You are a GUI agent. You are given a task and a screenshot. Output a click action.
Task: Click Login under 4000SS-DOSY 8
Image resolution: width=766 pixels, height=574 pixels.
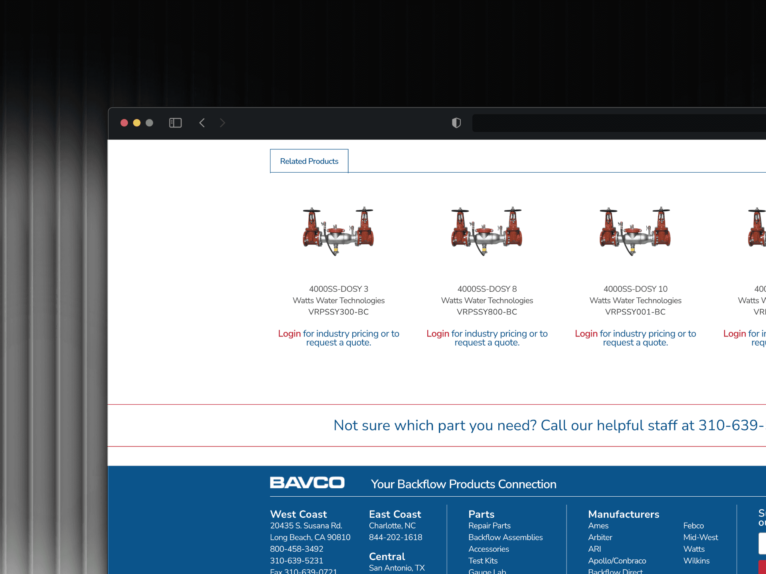coord(438,334)
